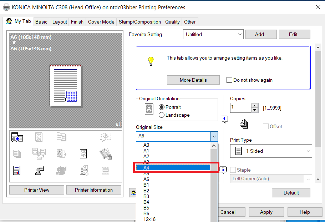
Task: Click the printer-to-paper output size icon
Action: point(17,137)
